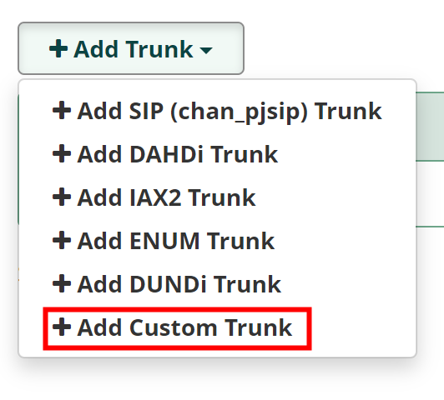Click plus icon beside Add DUNDi Trunk
The image size is (444, 400).
pyautogui.click(x=62, y=283)
